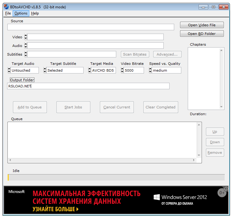Maximize the BDtoAVCHD window
234x218 pixels.
(213, 7)
